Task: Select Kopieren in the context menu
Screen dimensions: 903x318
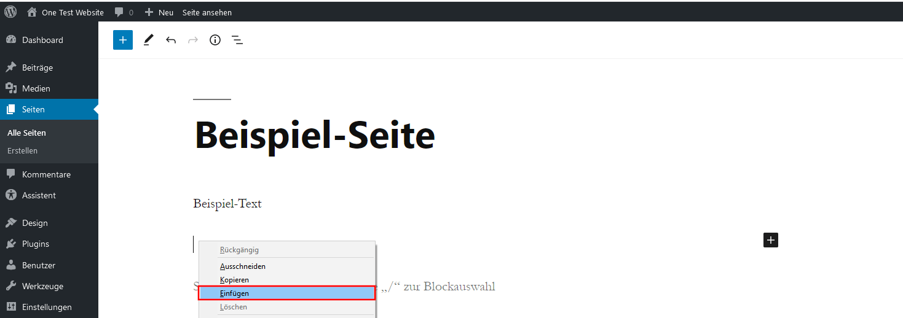Action: pyautogui.click(x=234, y=280)
